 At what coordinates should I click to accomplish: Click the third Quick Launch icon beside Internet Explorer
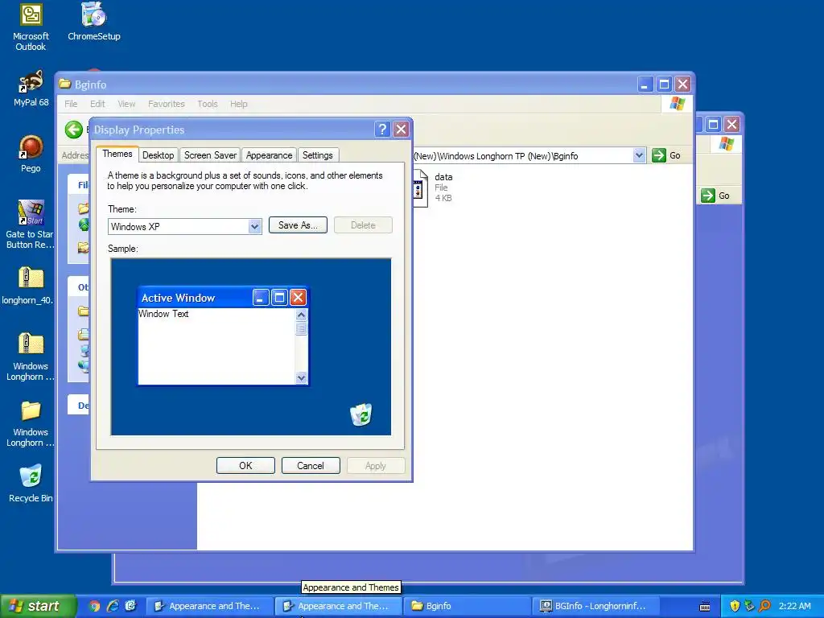[130, 606]
